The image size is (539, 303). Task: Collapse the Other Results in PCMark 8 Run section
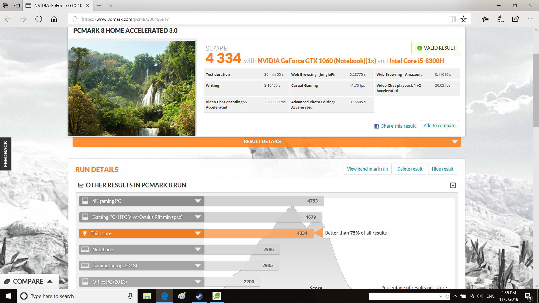453,185
